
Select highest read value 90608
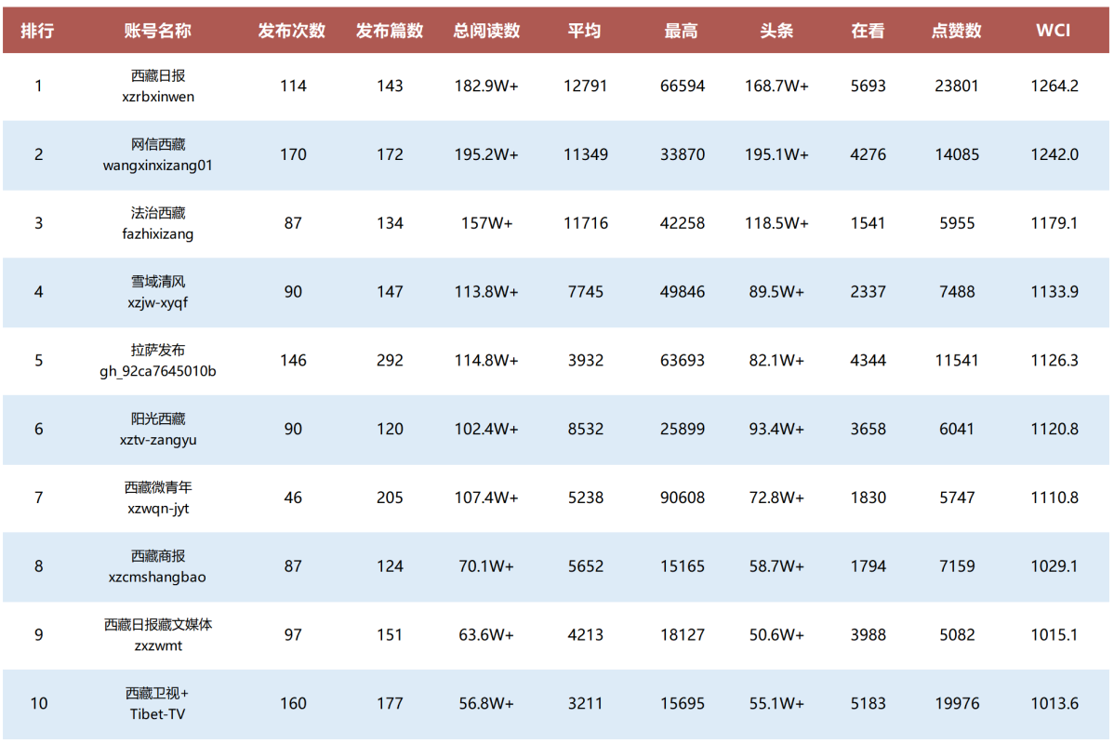(683, 498)
